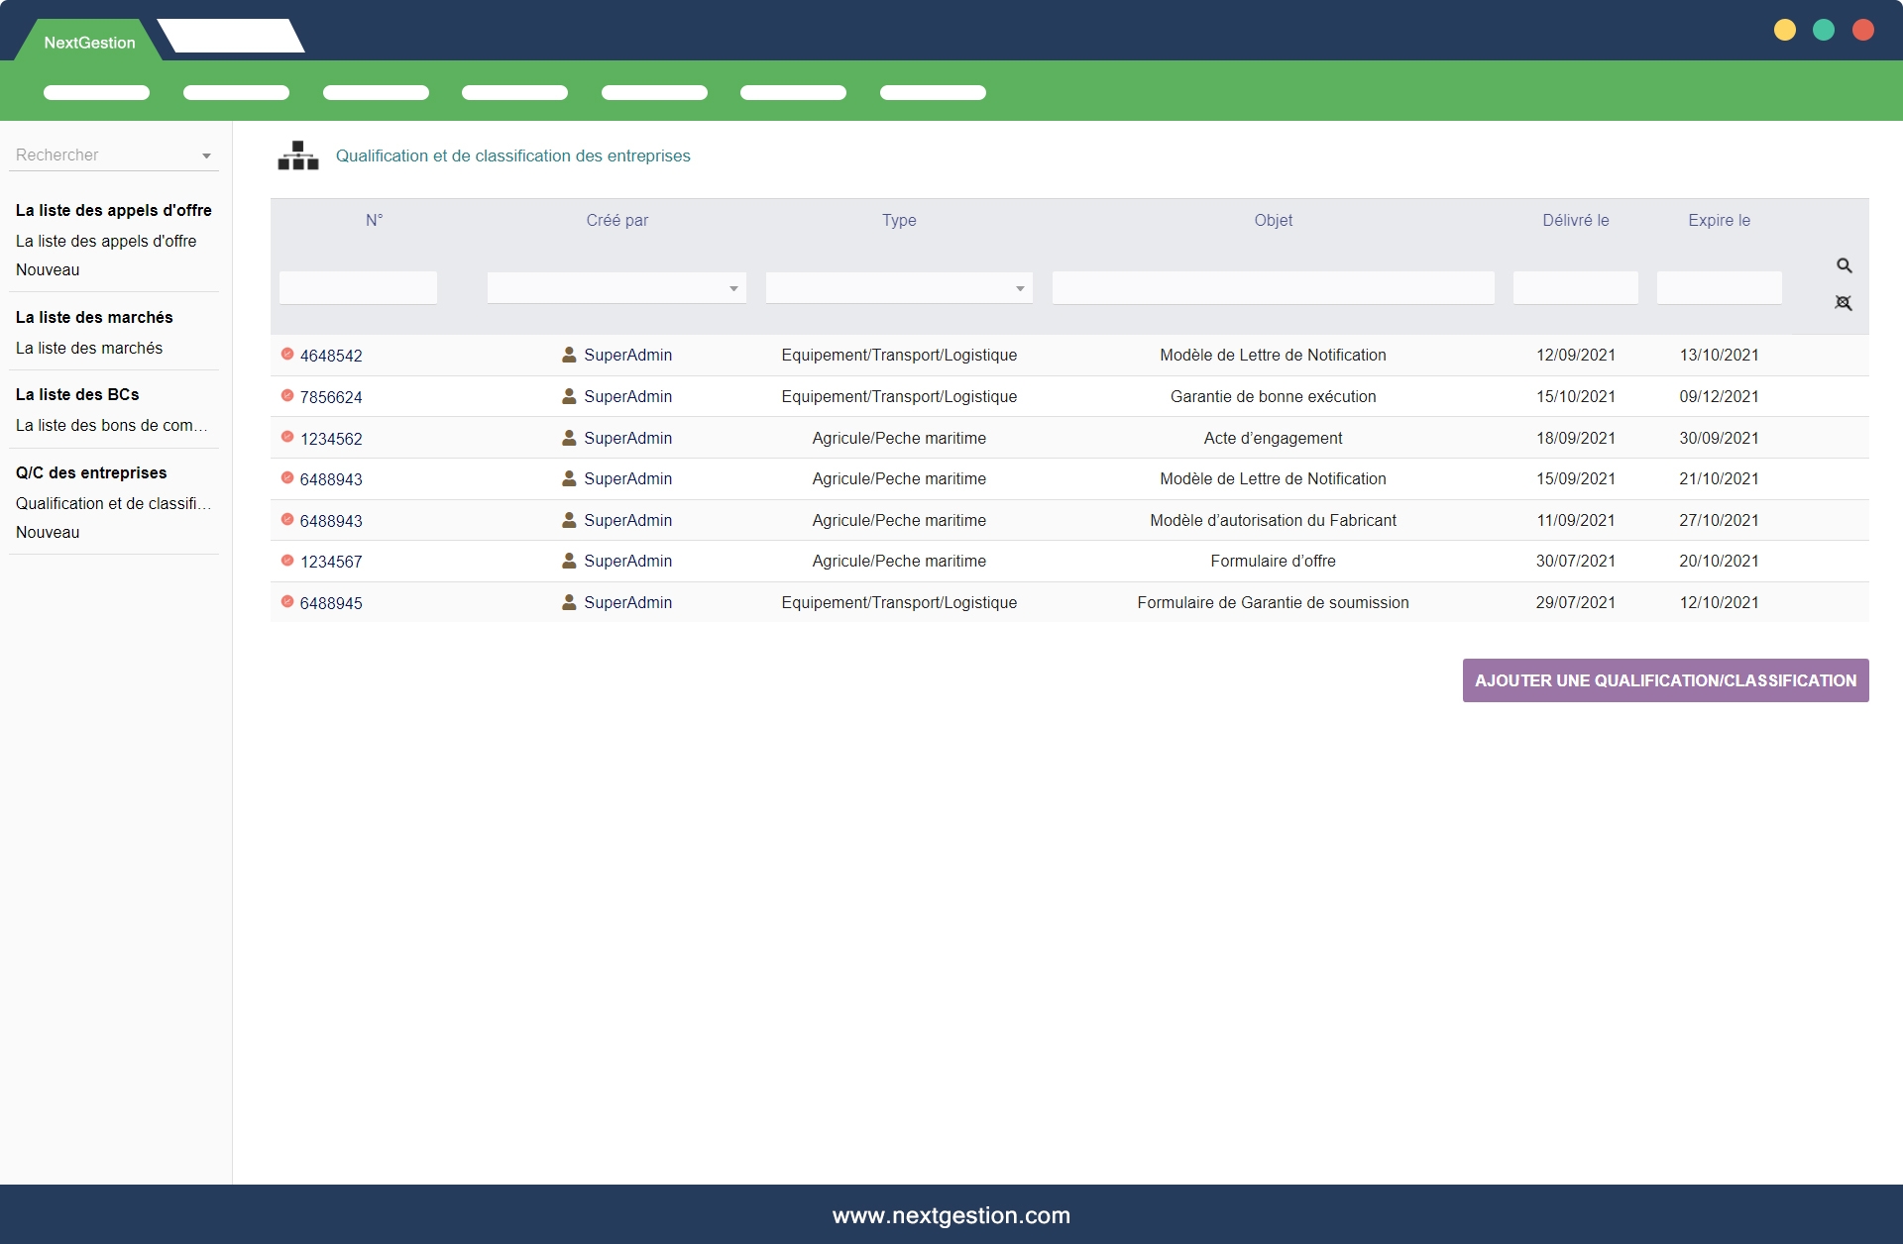Open La liste des bons de commande
1903x1244 pixels.
(x=111, y=425)
